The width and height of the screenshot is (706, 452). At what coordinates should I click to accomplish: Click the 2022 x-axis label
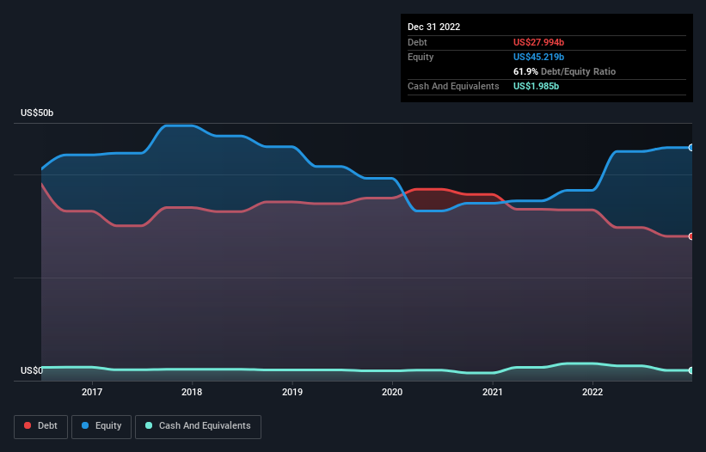(x=592, y=392)
